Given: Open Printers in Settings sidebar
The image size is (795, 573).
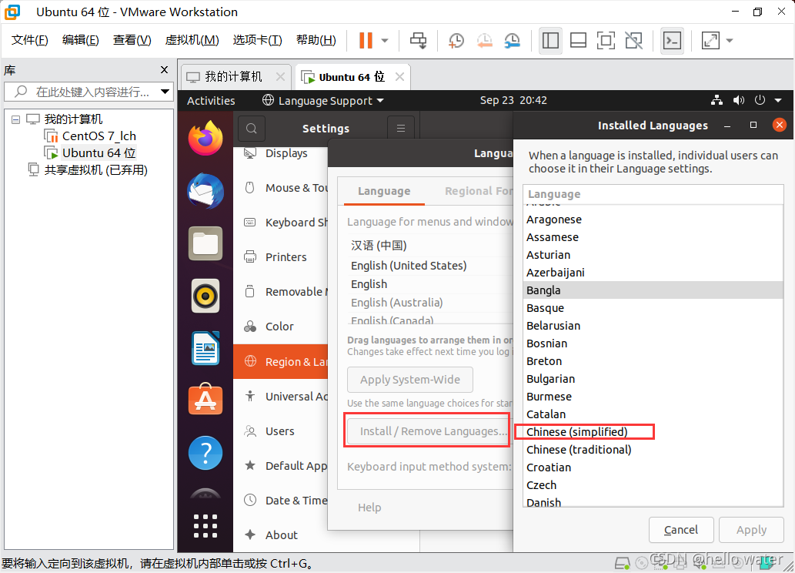Looking at the screenshot, I should (x=280, y=256).
